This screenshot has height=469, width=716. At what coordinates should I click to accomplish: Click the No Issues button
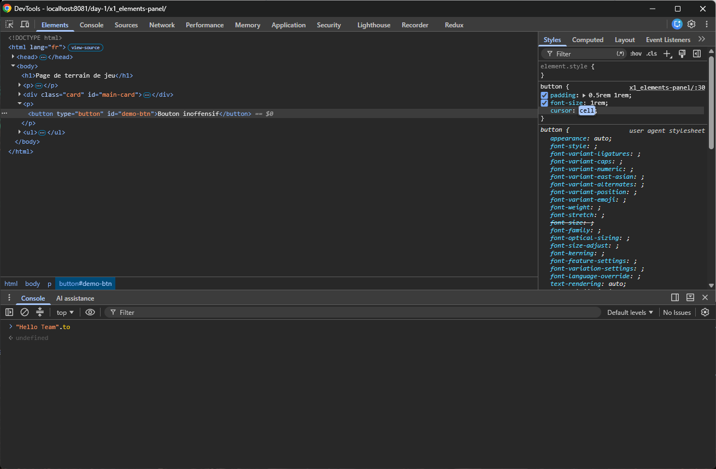pos(677,312)
